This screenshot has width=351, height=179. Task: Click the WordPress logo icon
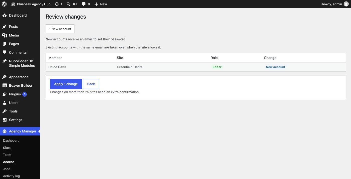click(x=4, y=4)
